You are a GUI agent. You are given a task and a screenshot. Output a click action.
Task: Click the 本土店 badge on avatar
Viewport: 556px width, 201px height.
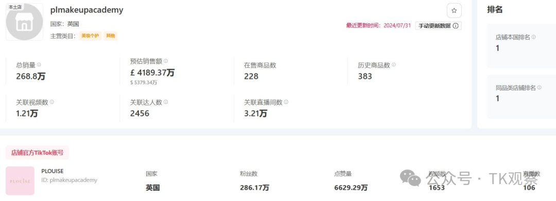pos(15,7)
